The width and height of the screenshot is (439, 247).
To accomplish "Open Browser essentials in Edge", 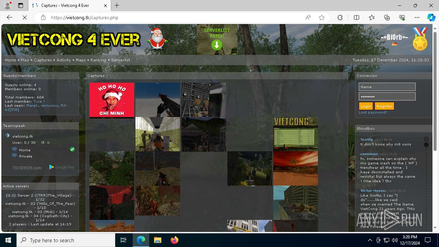I will click(402, 17).
